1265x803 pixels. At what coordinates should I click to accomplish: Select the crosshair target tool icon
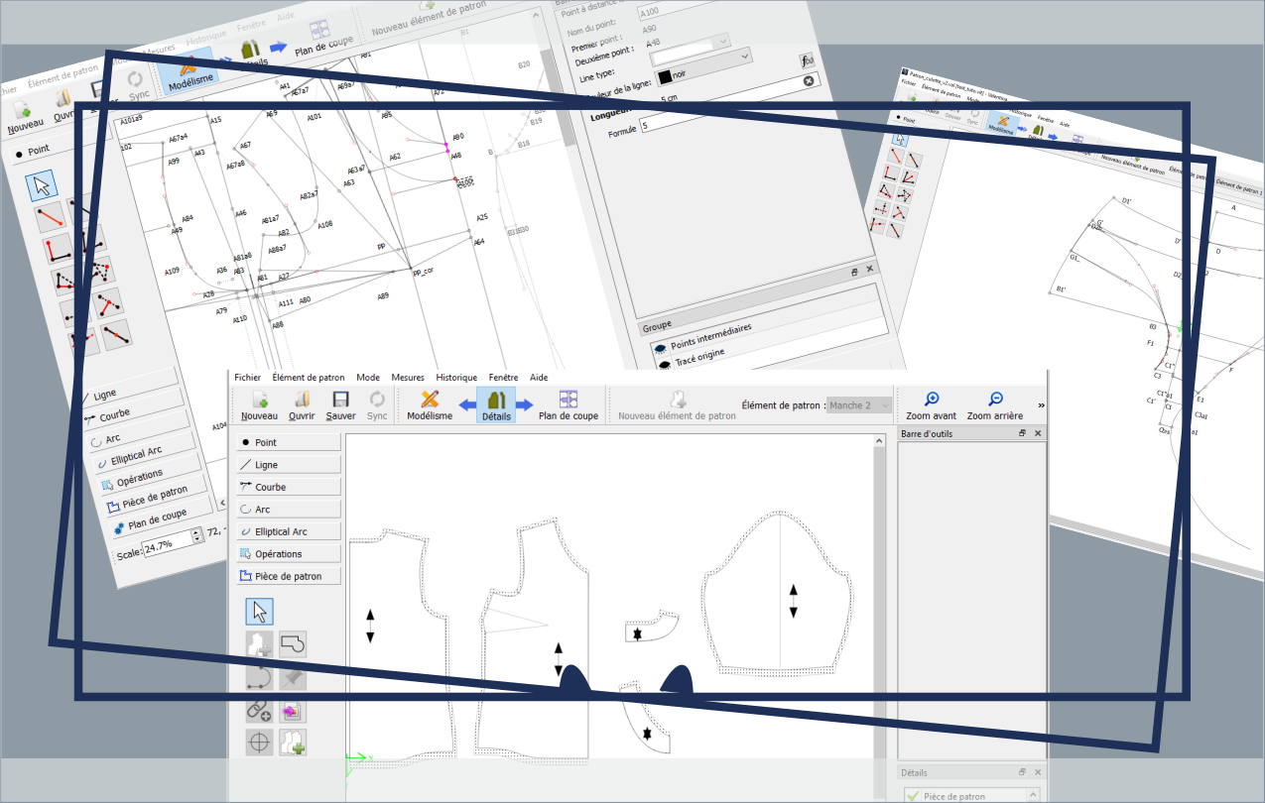coord(259,743)
